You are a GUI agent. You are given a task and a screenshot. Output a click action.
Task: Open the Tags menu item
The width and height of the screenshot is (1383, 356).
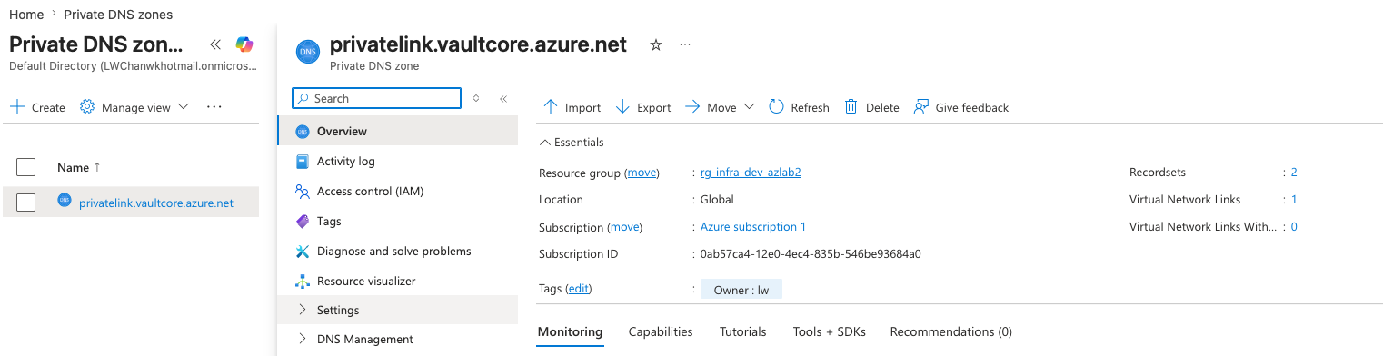point(398,222)
